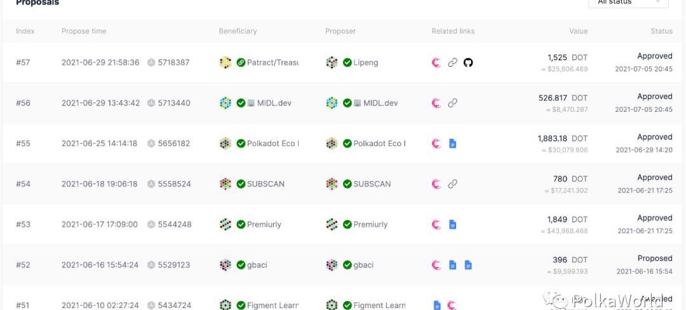
Task: Open the blue document icon for Premiurly proposal #53
Action: coord(453,224)
